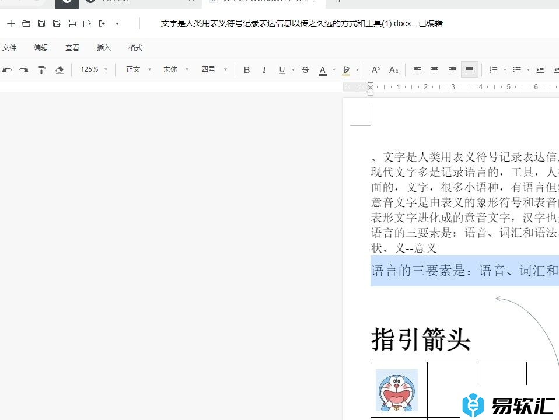Viewport: 559px width, 420px height.
Task: Open a file with the folder icon
Action: [26, 23]
